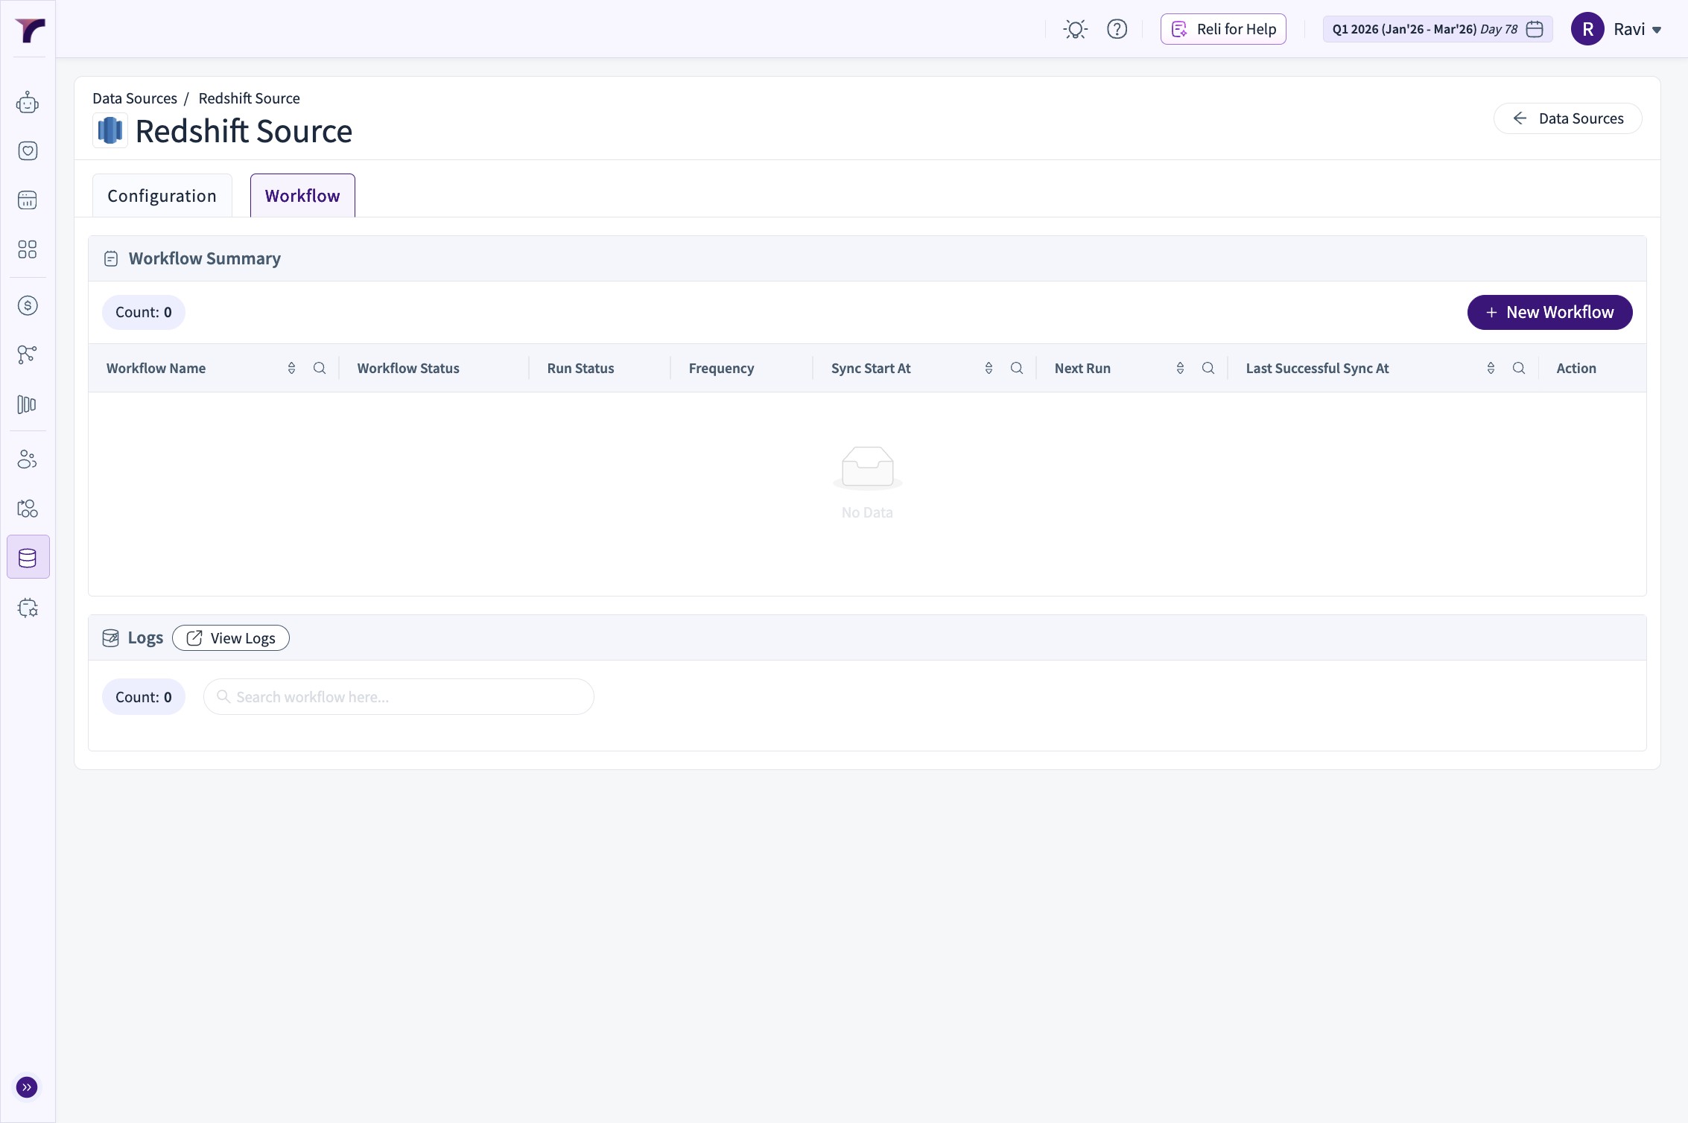Click search icon in Next Run column
1688x1123 pixels.
pos(1208,368)
